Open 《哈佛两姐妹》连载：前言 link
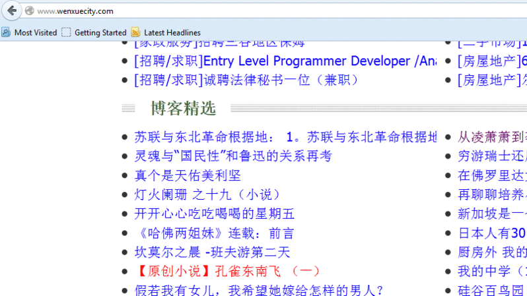This screenshot has height=296, width=527. point(214,233)
